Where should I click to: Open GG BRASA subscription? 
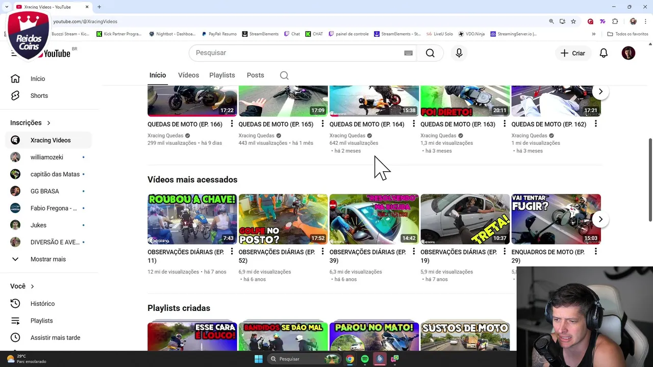point(49,191)
